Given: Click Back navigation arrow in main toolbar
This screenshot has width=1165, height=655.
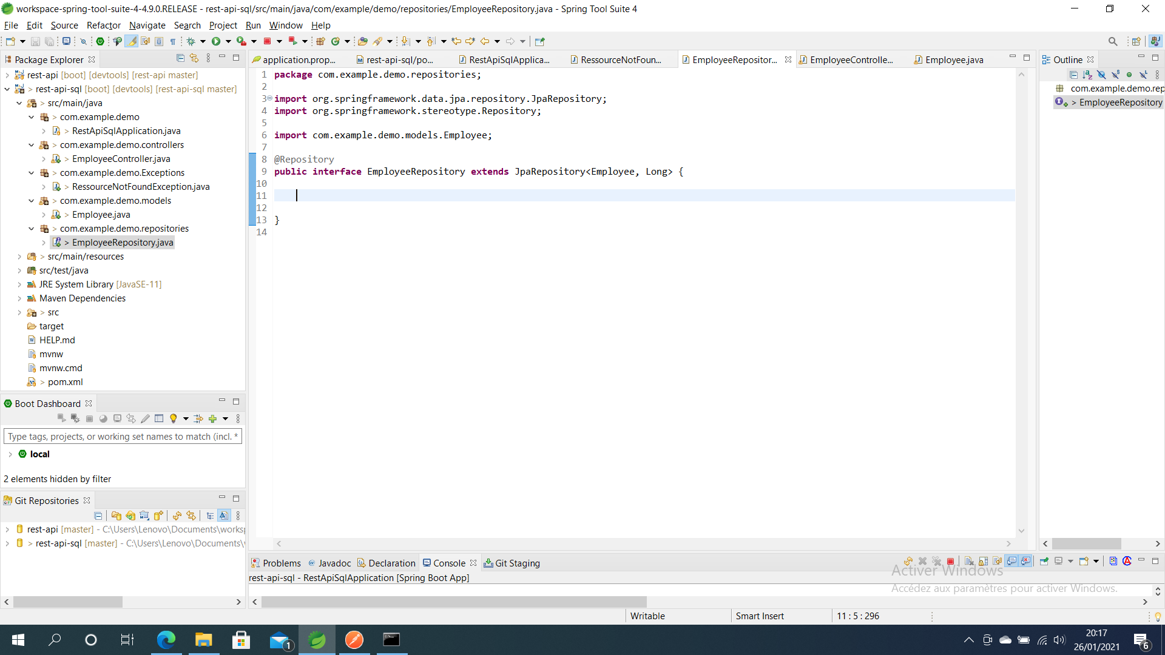Looking at the screenshot, I should click(x=485, y=41).
